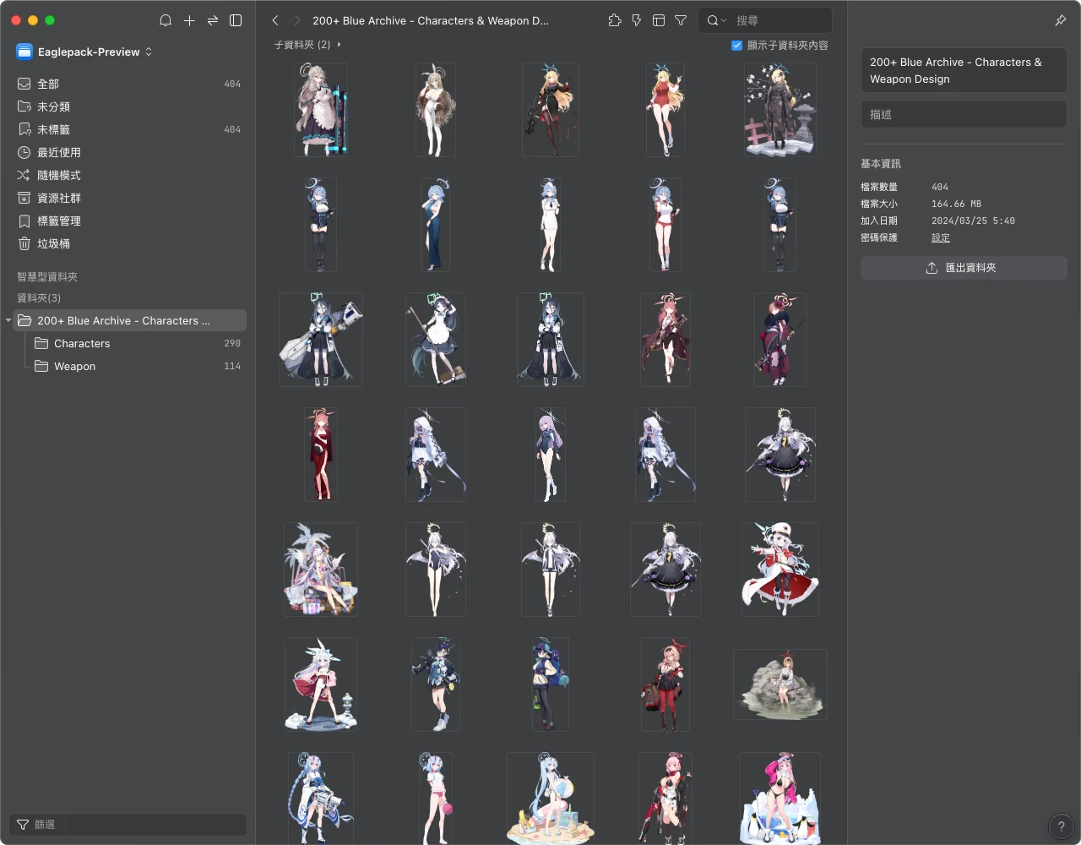The width and height of the screenshot is (1081, 845).
Task: Click the 智慧型資料夾 section header
Action: tap(47, 277)
